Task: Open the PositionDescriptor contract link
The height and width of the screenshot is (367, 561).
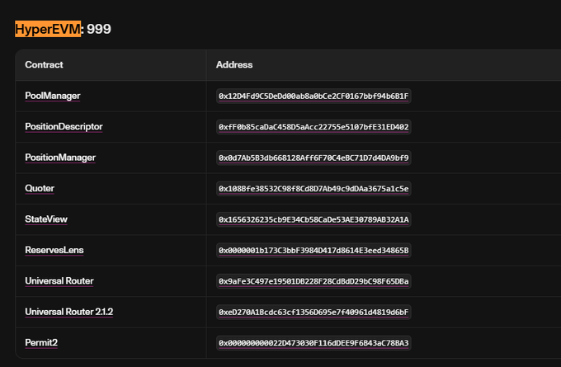Action: (x=64, y=127)
